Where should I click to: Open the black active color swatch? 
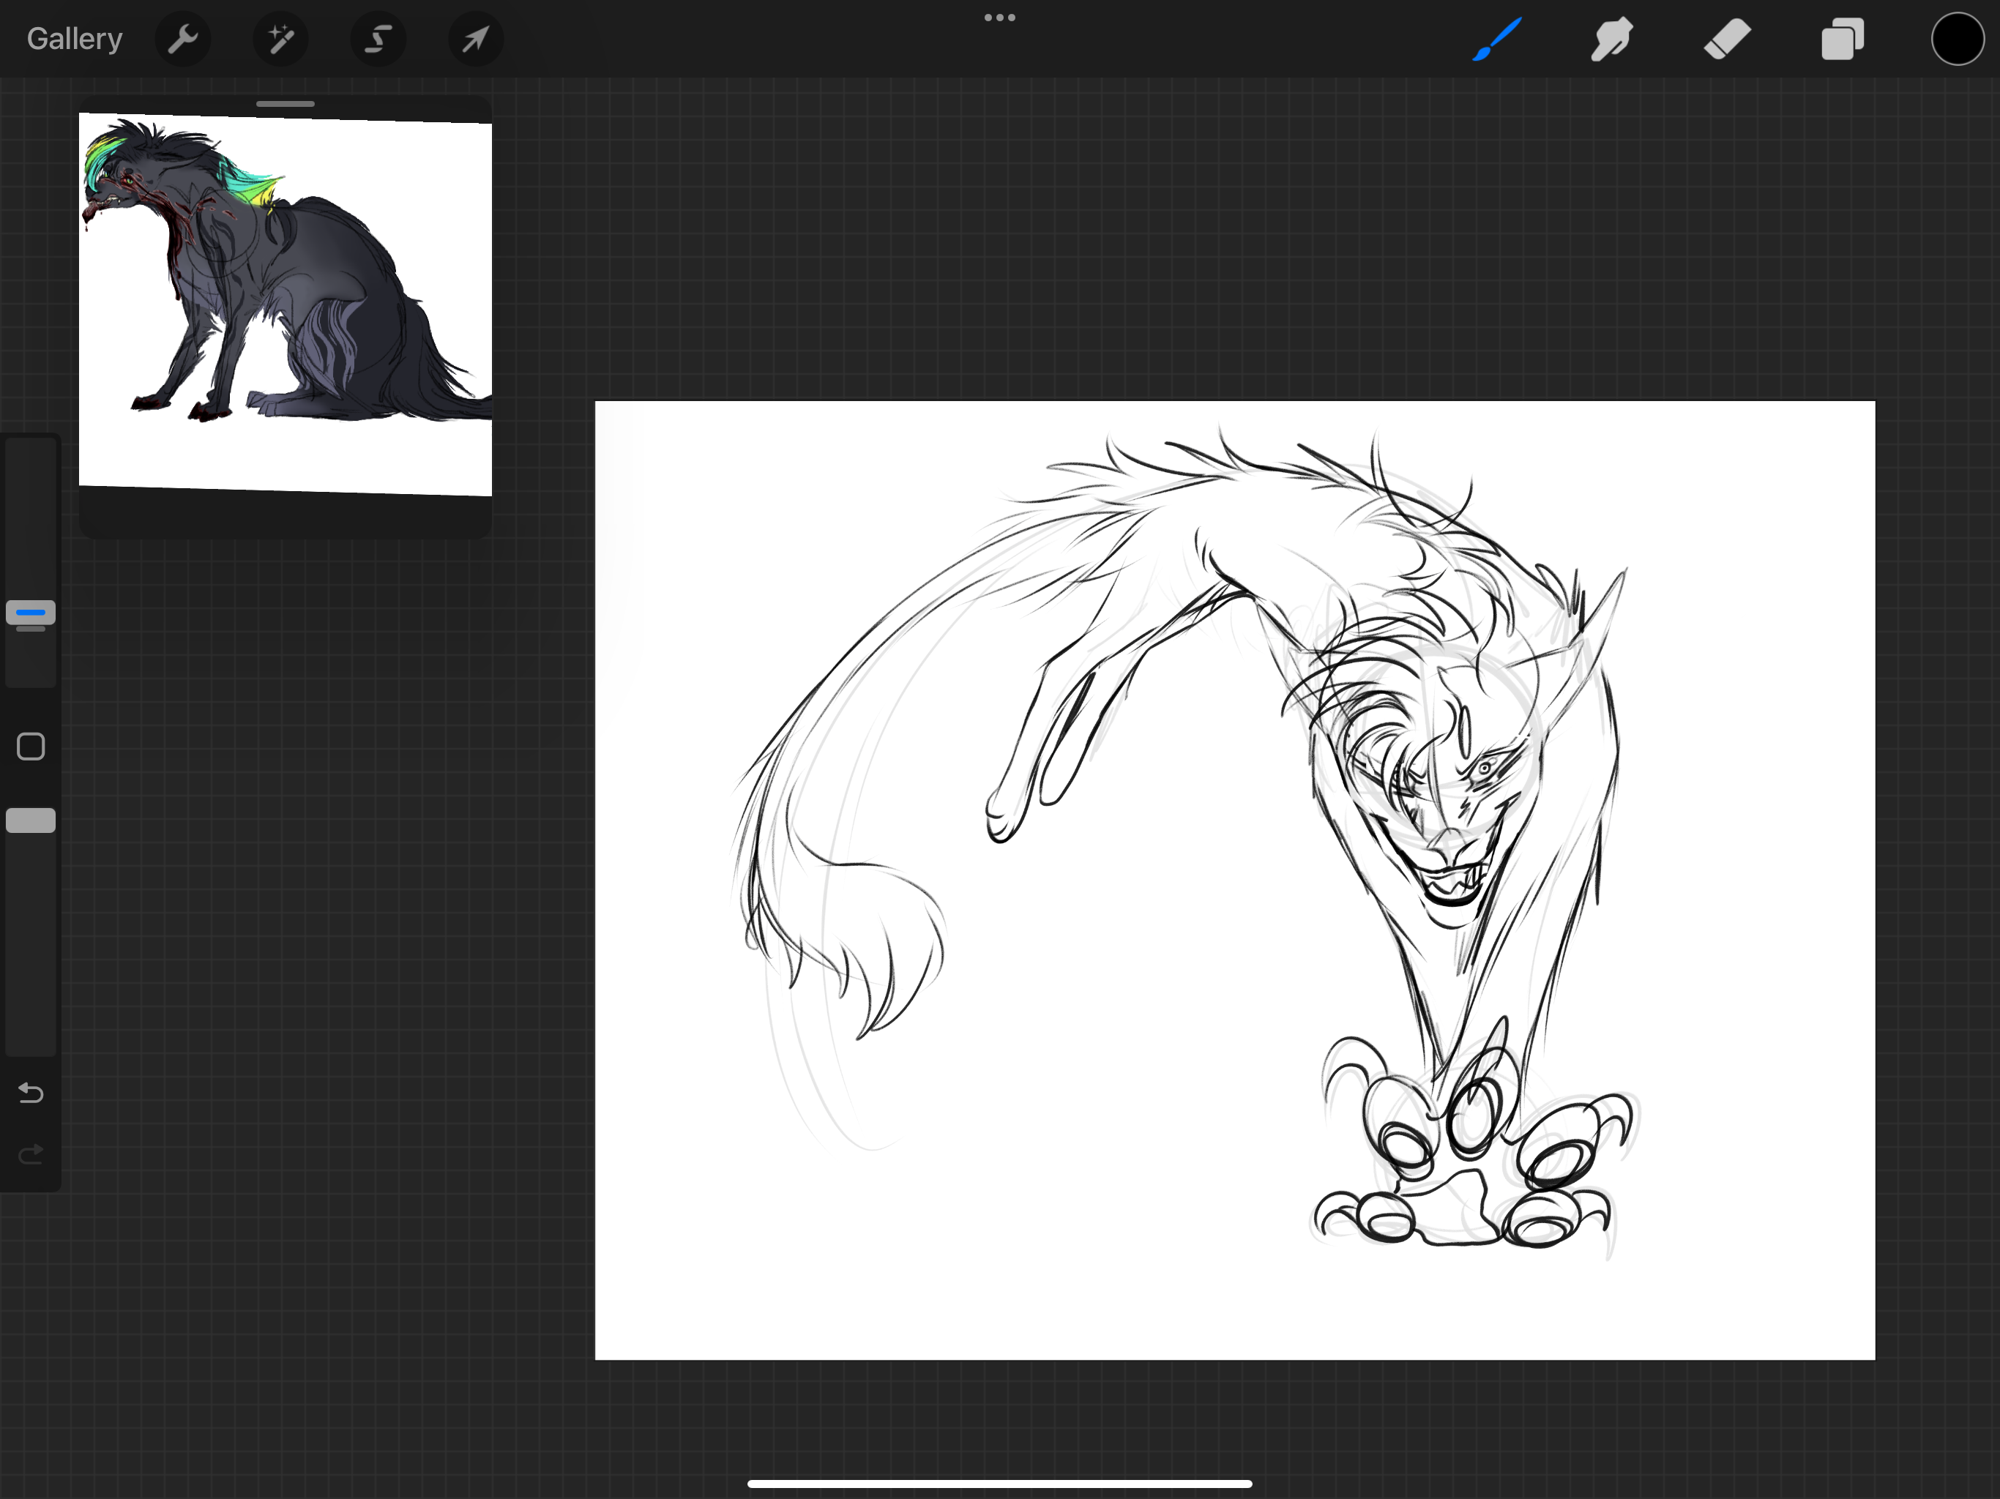click(1958, 39)
